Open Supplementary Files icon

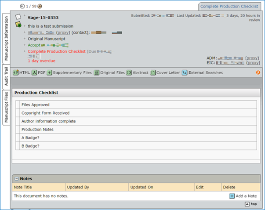pyautogui.click(x=49, y=72)
